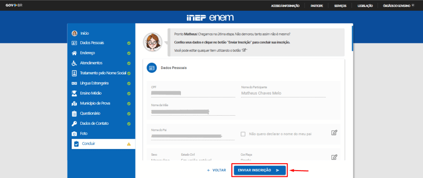Image resolution: width=423 pixels, height=178 pixels.
Task: Click green check next to Município de Prova
Action: [x=129, y=104]
